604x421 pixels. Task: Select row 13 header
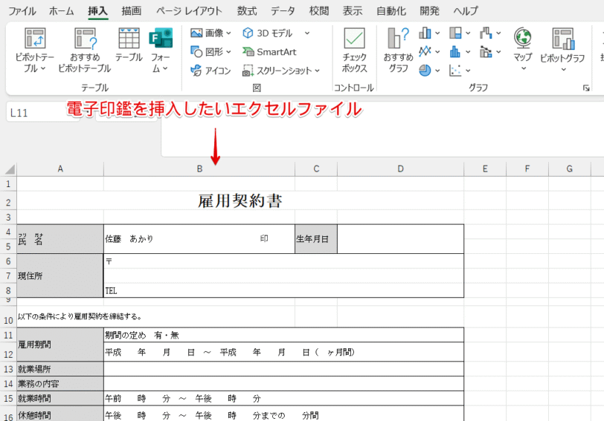pyautogui.click(x=8, y=369)
